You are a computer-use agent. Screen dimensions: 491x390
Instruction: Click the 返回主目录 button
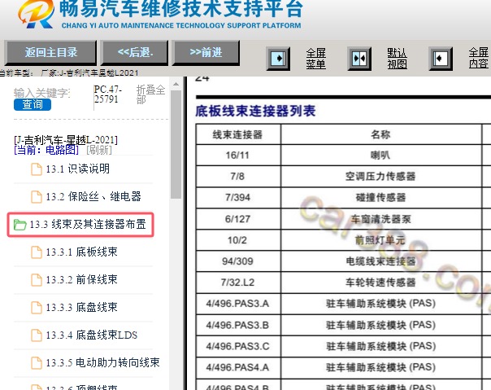[x=50, y=52]
